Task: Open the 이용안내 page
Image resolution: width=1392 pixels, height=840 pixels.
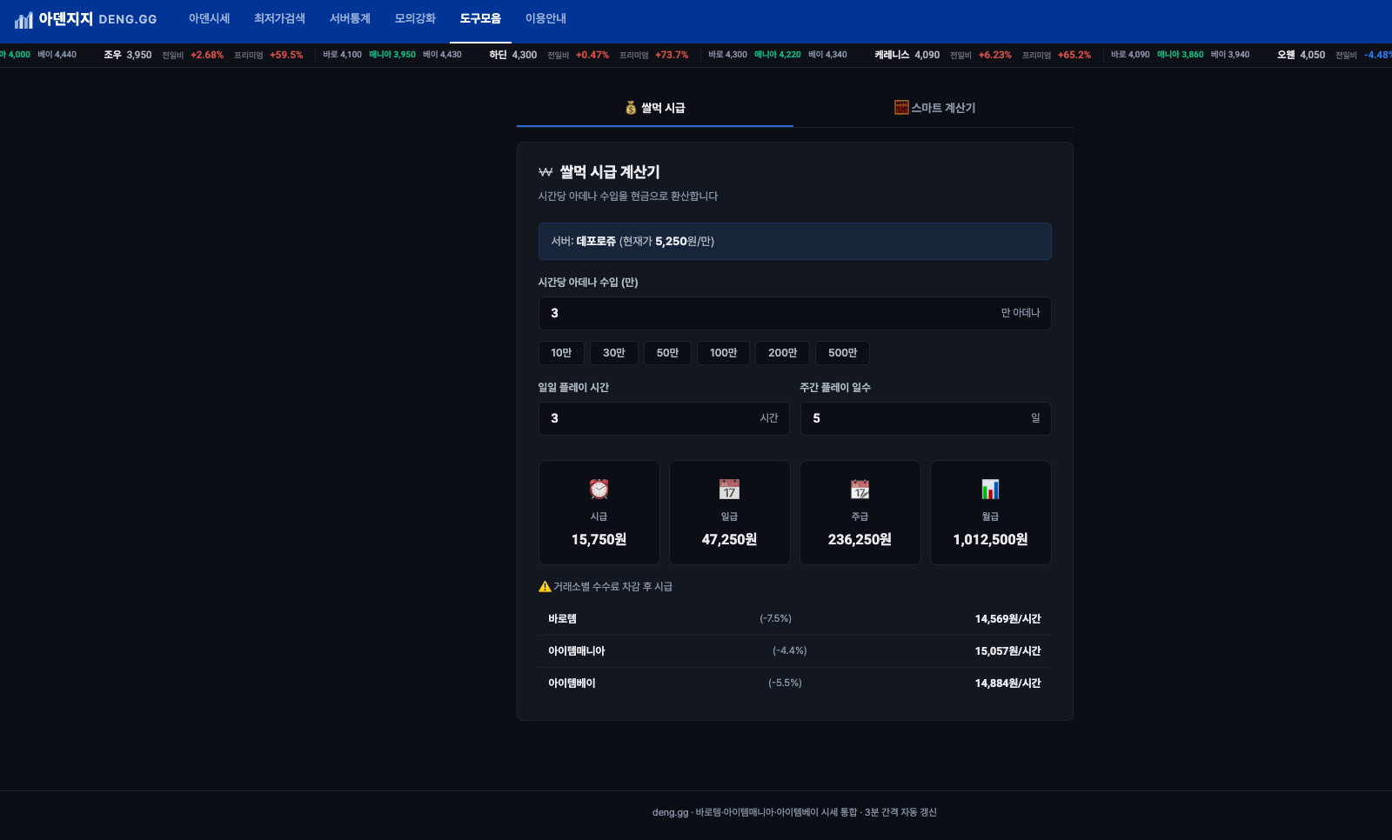Action: click(545, 18)
